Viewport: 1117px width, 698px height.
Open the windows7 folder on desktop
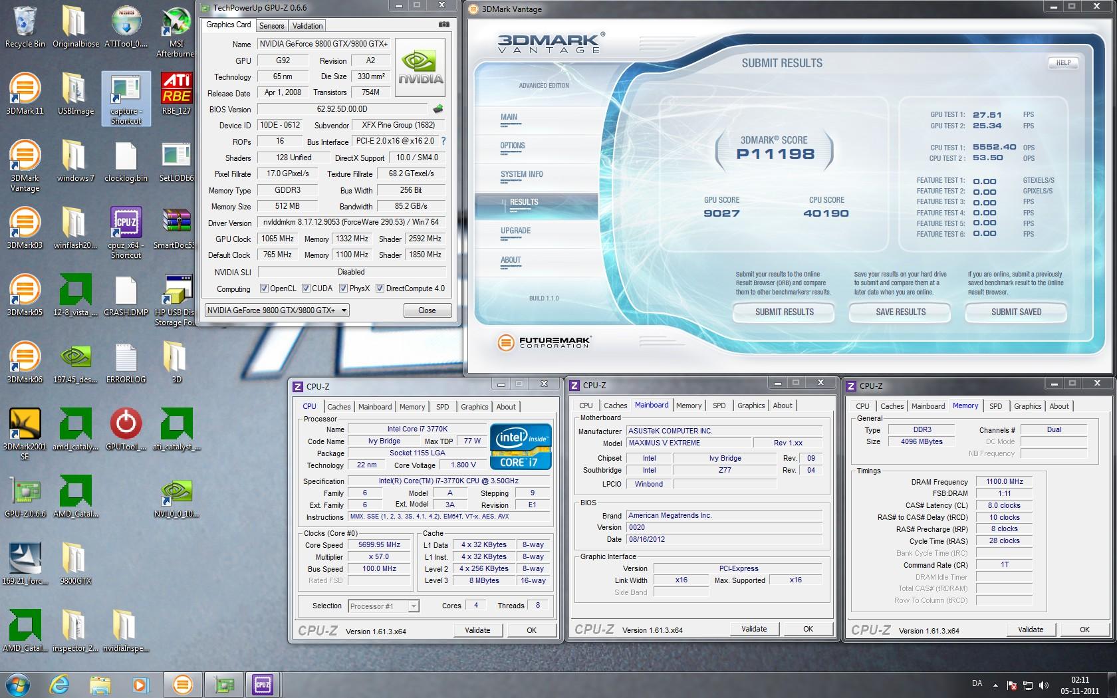(x=75, y=161)
